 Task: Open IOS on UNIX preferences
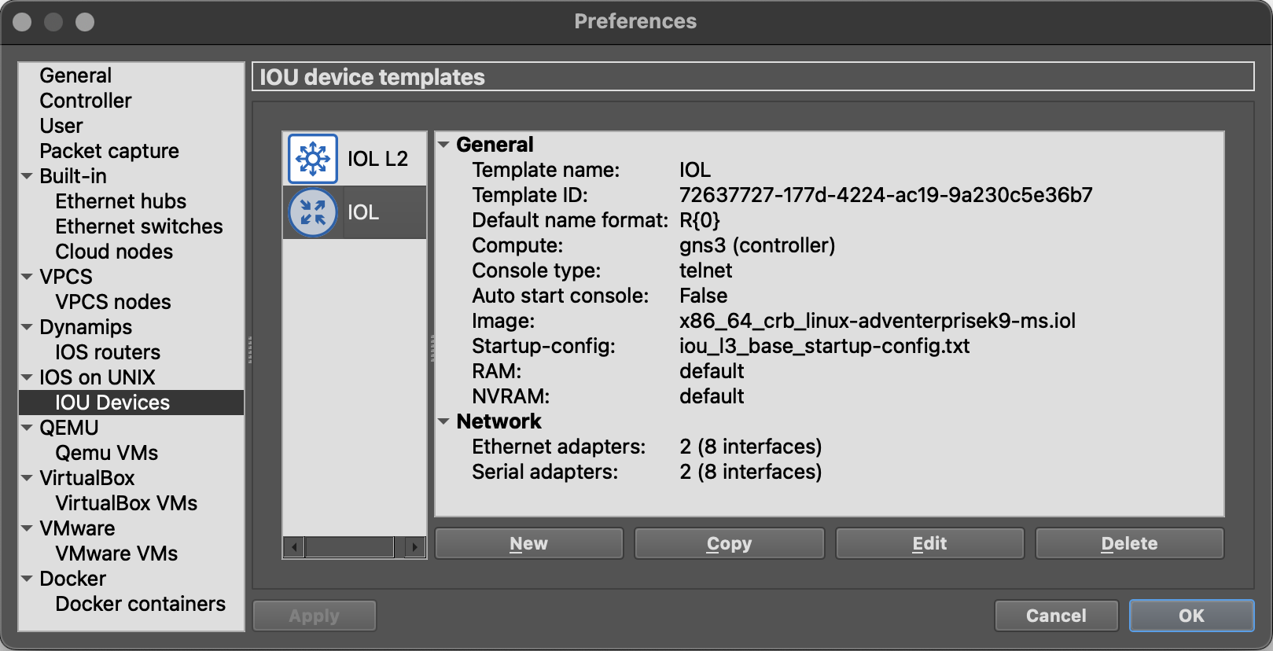click(x=97, y=377)
